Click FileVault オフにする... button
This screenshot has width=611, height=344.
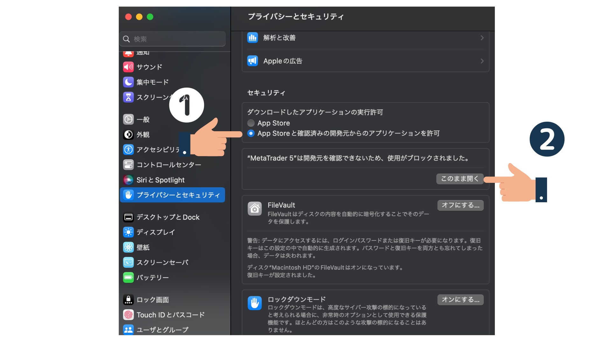460,205
